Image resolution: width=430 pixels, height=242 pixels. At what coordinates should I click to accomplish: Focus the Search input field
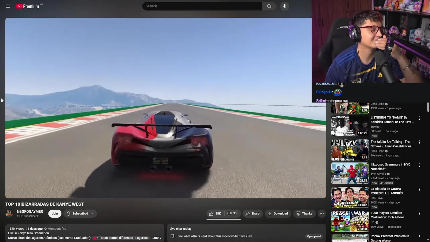click(202, 6)
